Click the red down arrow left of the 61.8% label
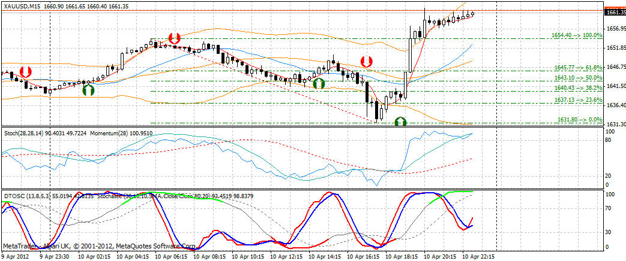 pos(367,62)
